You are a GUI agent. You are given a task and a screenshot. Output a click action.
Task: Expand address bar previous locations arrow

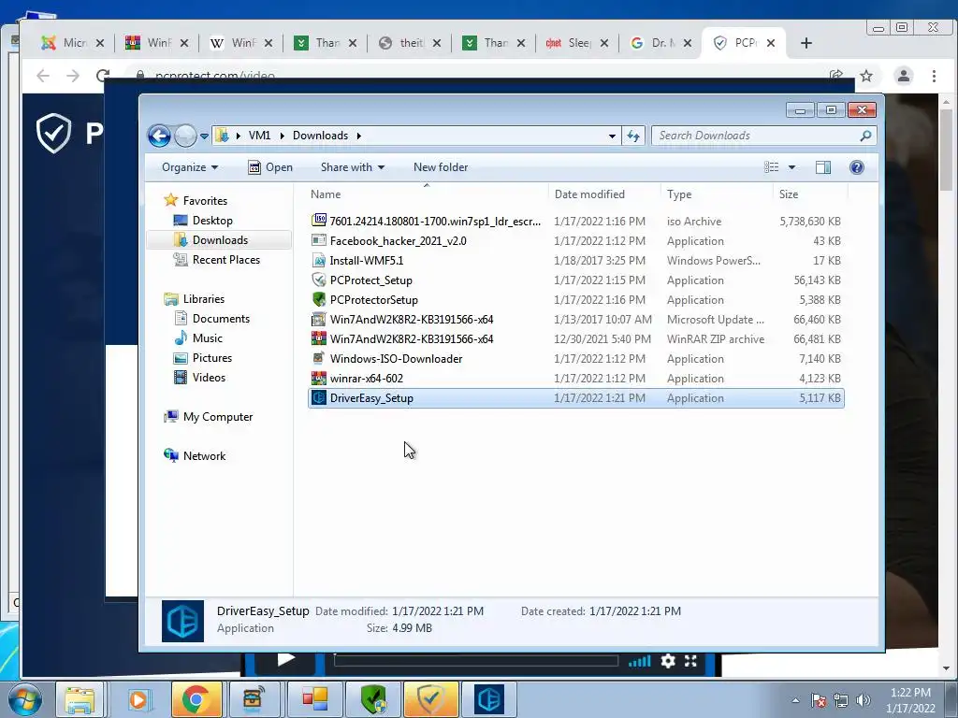point(612,136)
